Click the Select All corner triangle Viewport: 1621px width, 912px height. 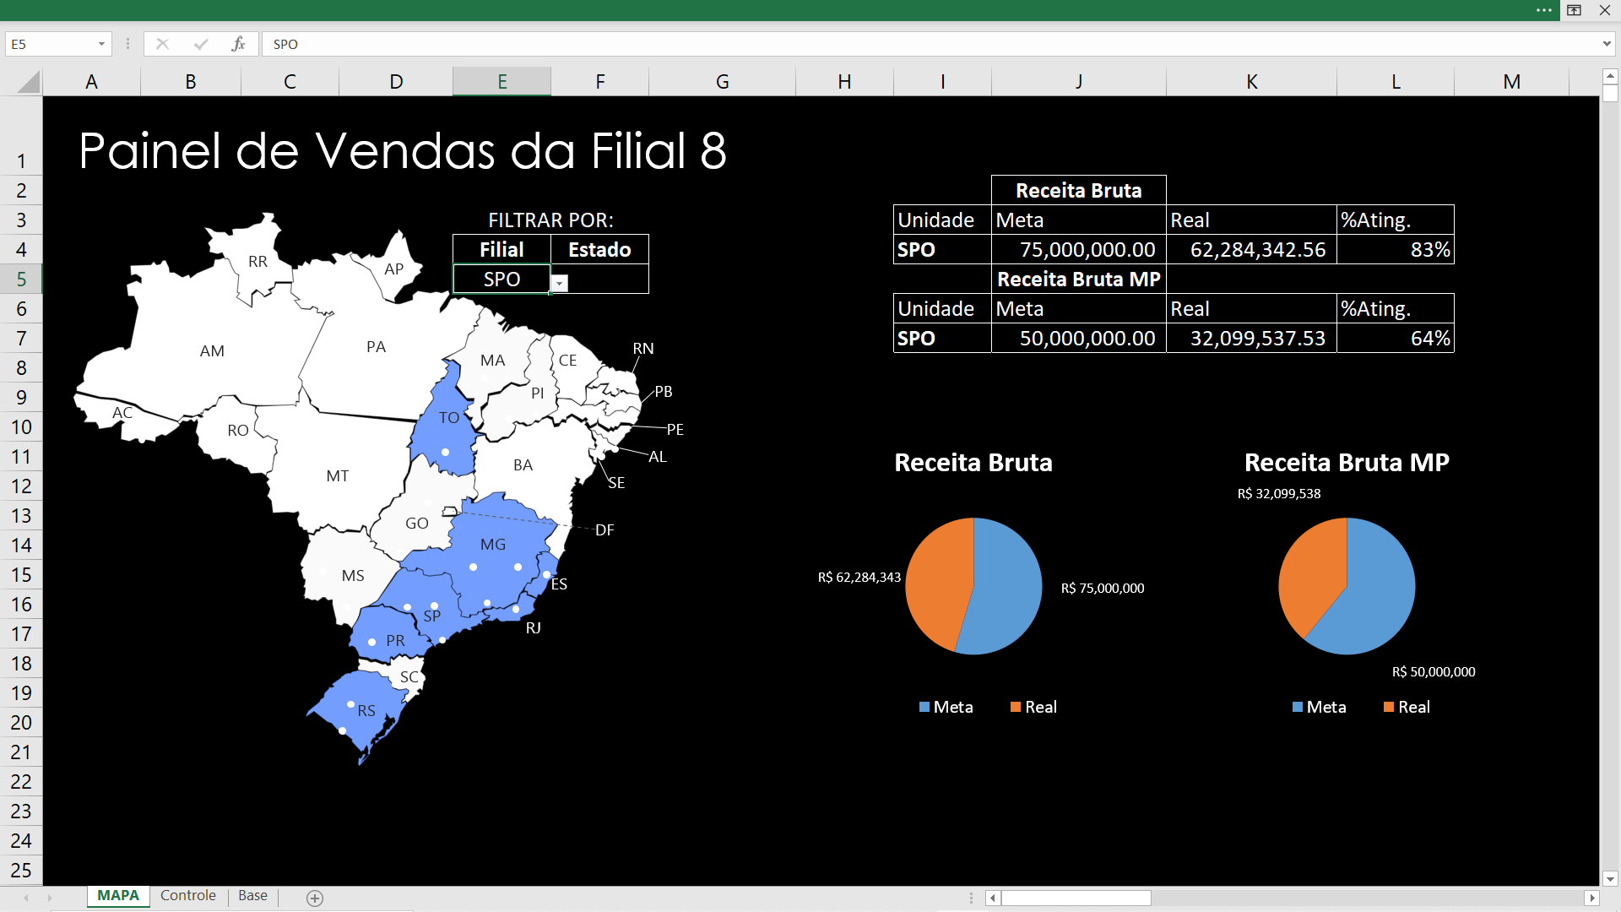coord(29,82)
